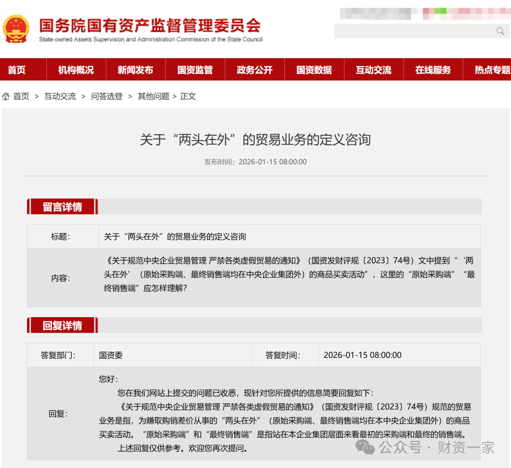Click the 问答选登 breadcrumb link
511x468 pixels.
106,96
